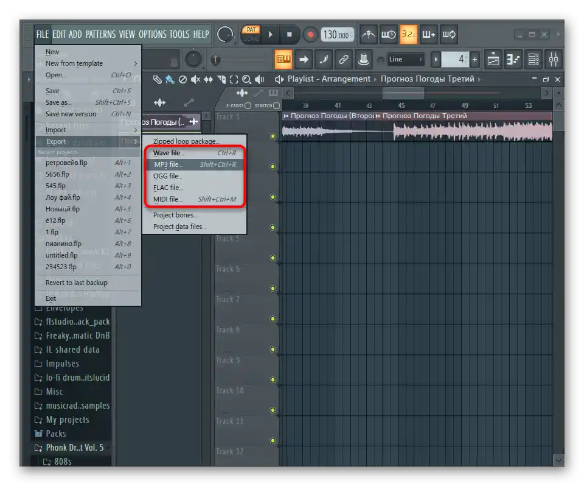Open the Line snap dropdown
Viewport: 584px width, 486px height.
tap(406, 59)
